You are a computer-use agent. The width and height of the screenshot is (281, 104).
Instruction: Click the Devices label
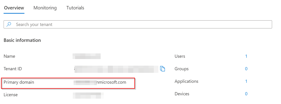182,94
